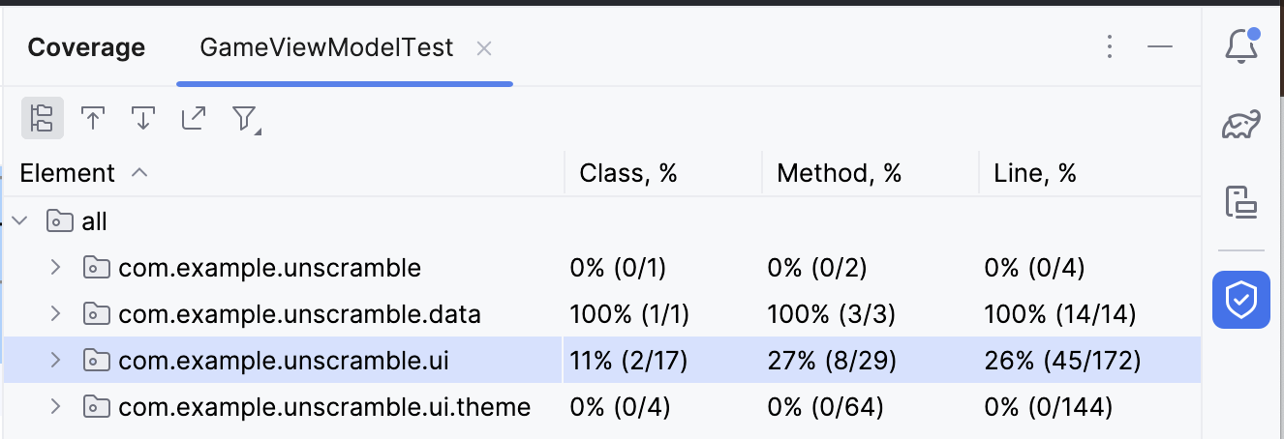Switch to the GameViewModelTest tab

tap(326, 48)
